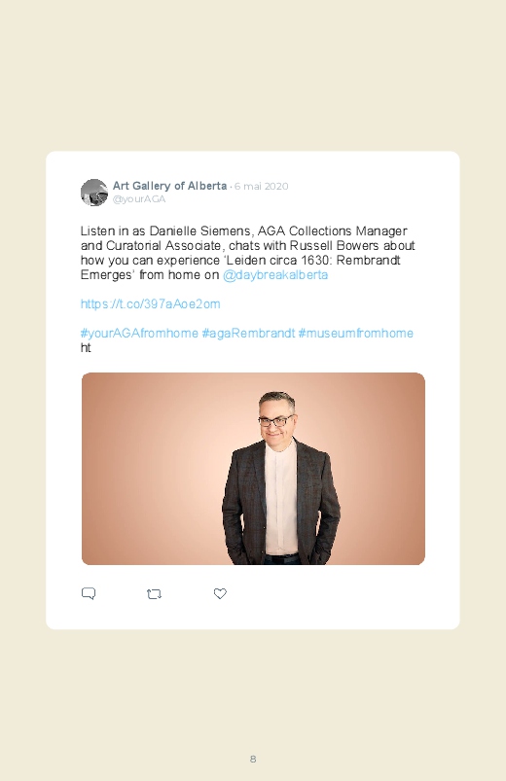This screenshot has height=781, width=506.
Task: Open the #yourAGAfromhome hashtag
Action: (x=139, y=334)
